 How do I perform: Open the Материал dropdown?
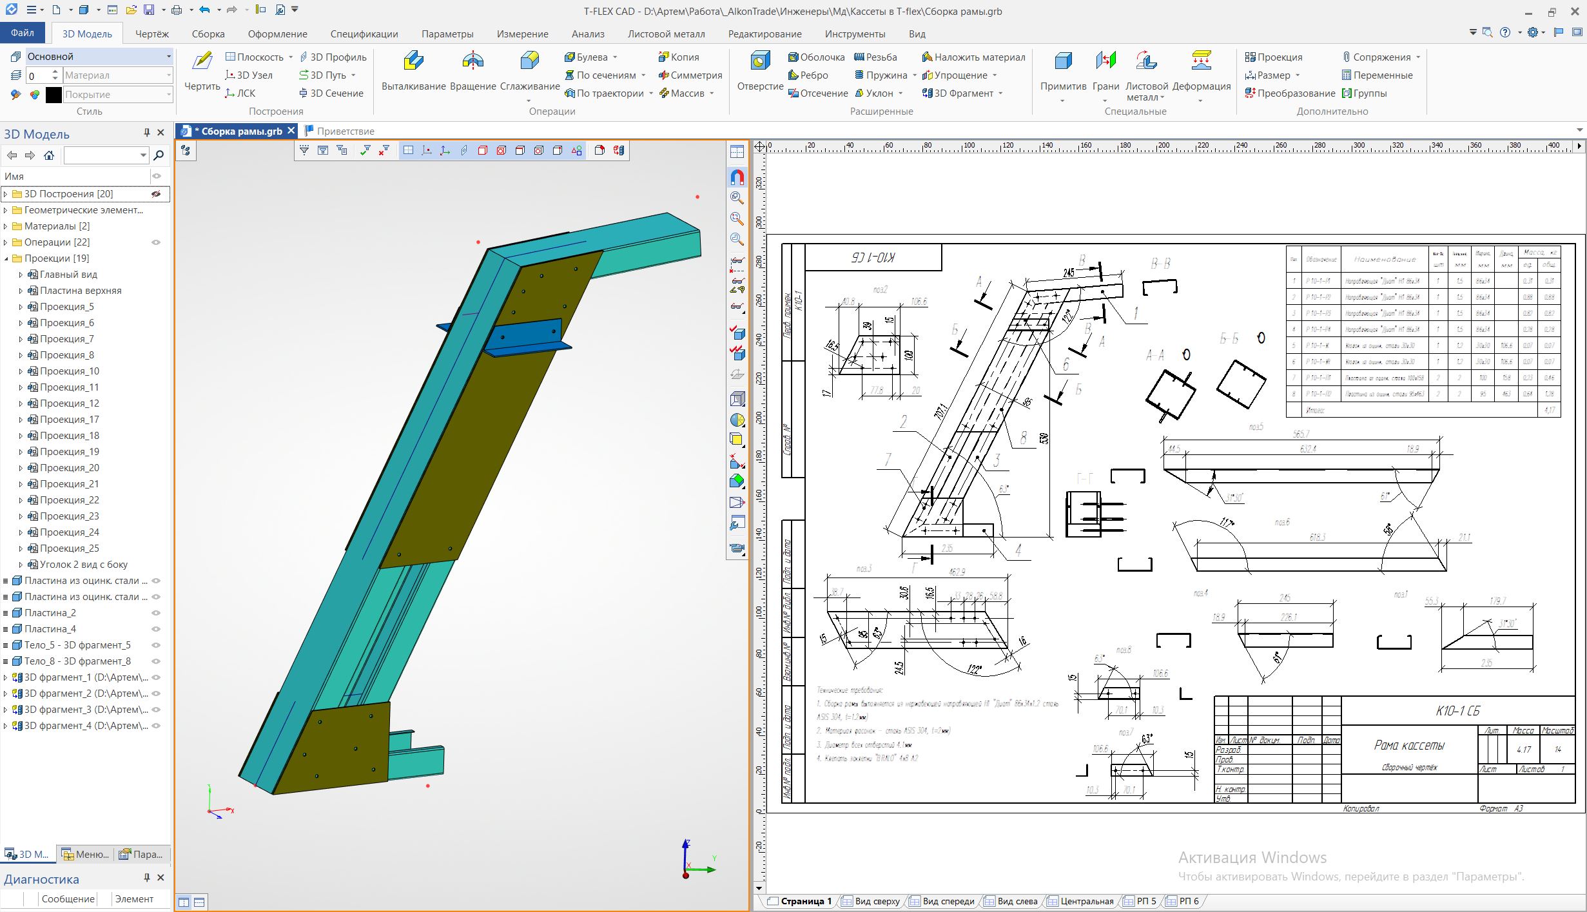coord(169,75)
